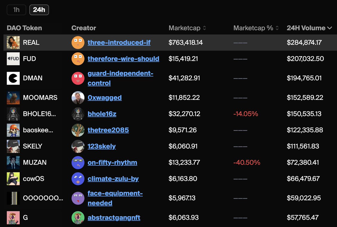Select the SKELY token row
This screenshot has height=227, width=337.
coord(168,146)
